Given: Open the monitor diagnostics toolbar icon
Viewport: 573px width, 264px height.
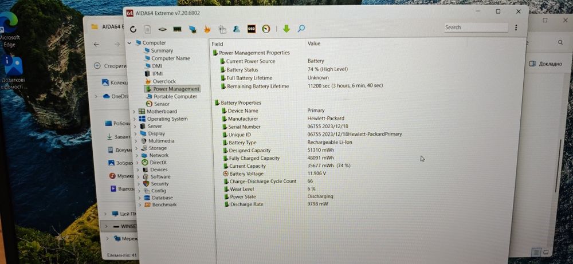Looking at the screenshot, I should click(193, 29).
